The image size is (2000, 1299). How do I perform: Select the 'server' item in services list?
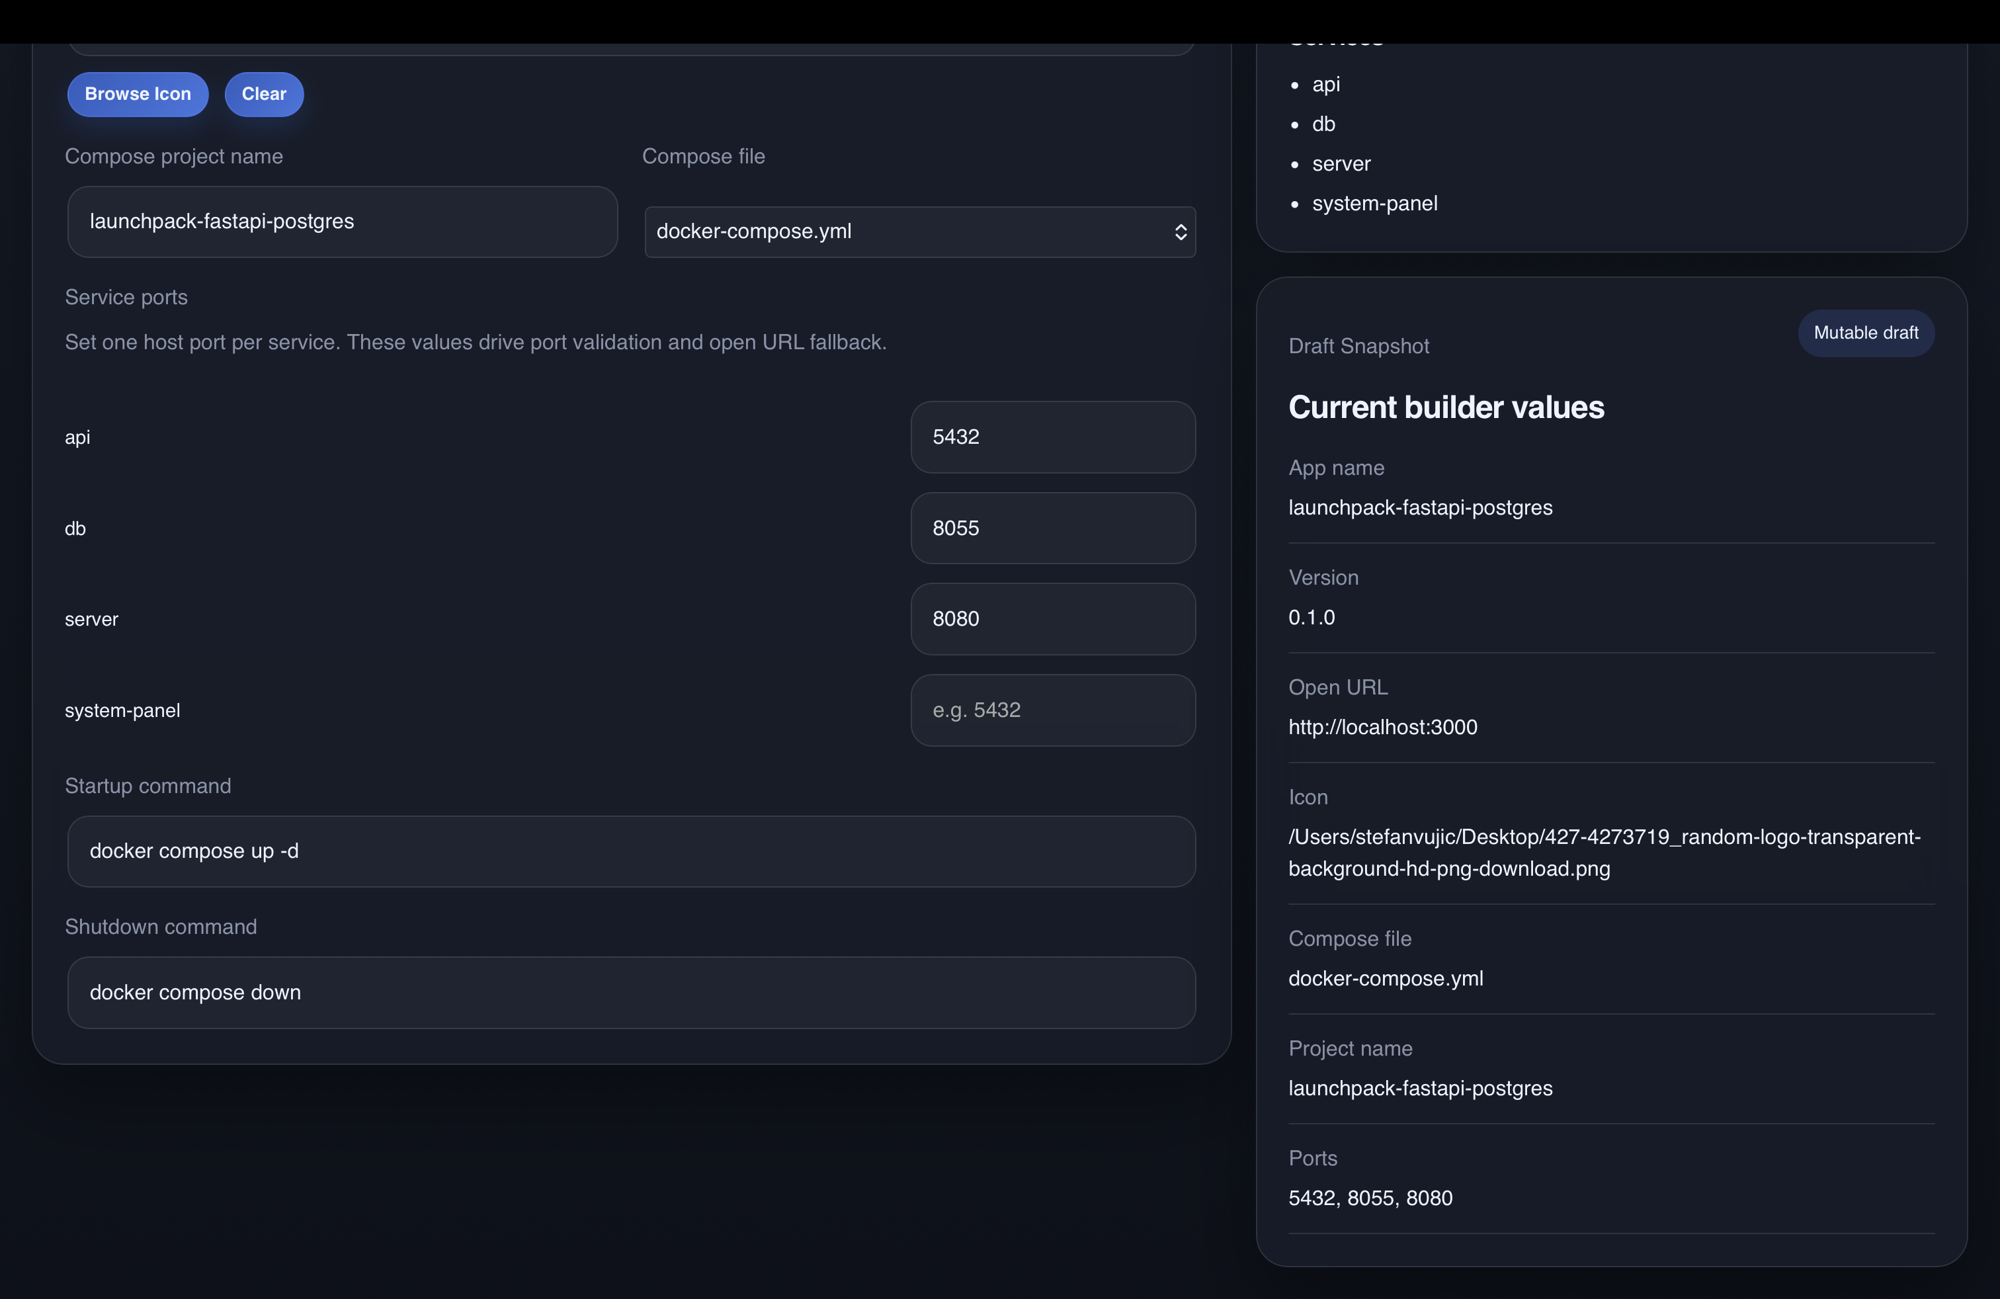pos(1341,164)
